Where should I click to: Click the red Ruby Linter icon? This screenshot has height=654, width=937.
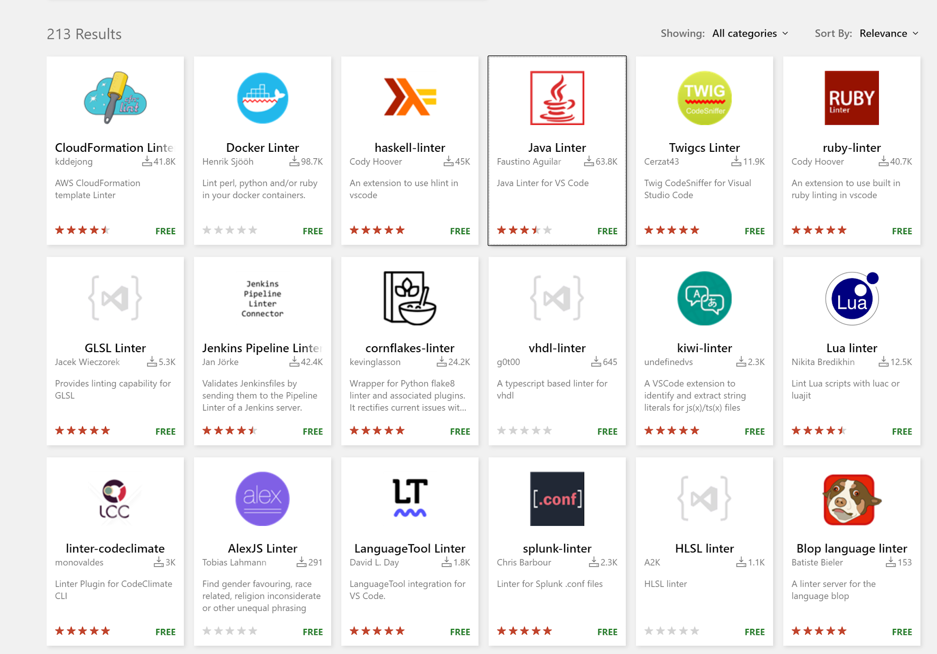pos(851,98)
